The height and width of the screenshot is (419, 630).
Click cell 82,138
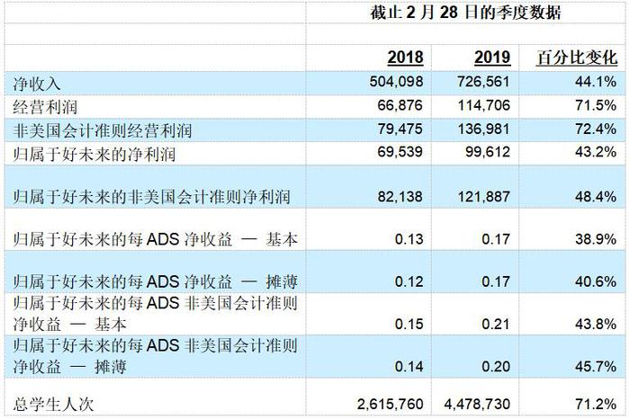tap(400, 196)
